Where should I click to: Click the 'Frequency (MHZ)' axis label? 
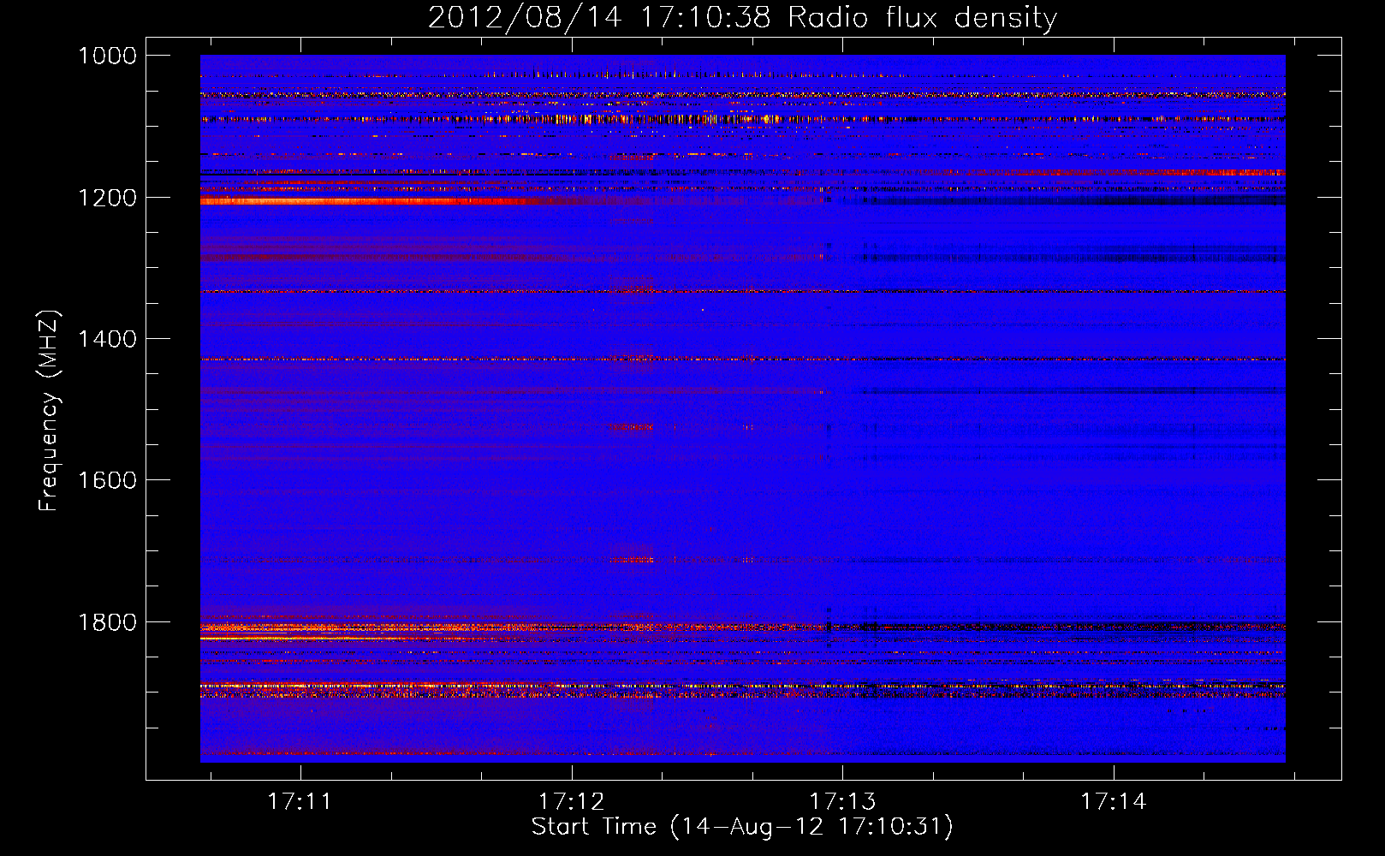(50, 411)
